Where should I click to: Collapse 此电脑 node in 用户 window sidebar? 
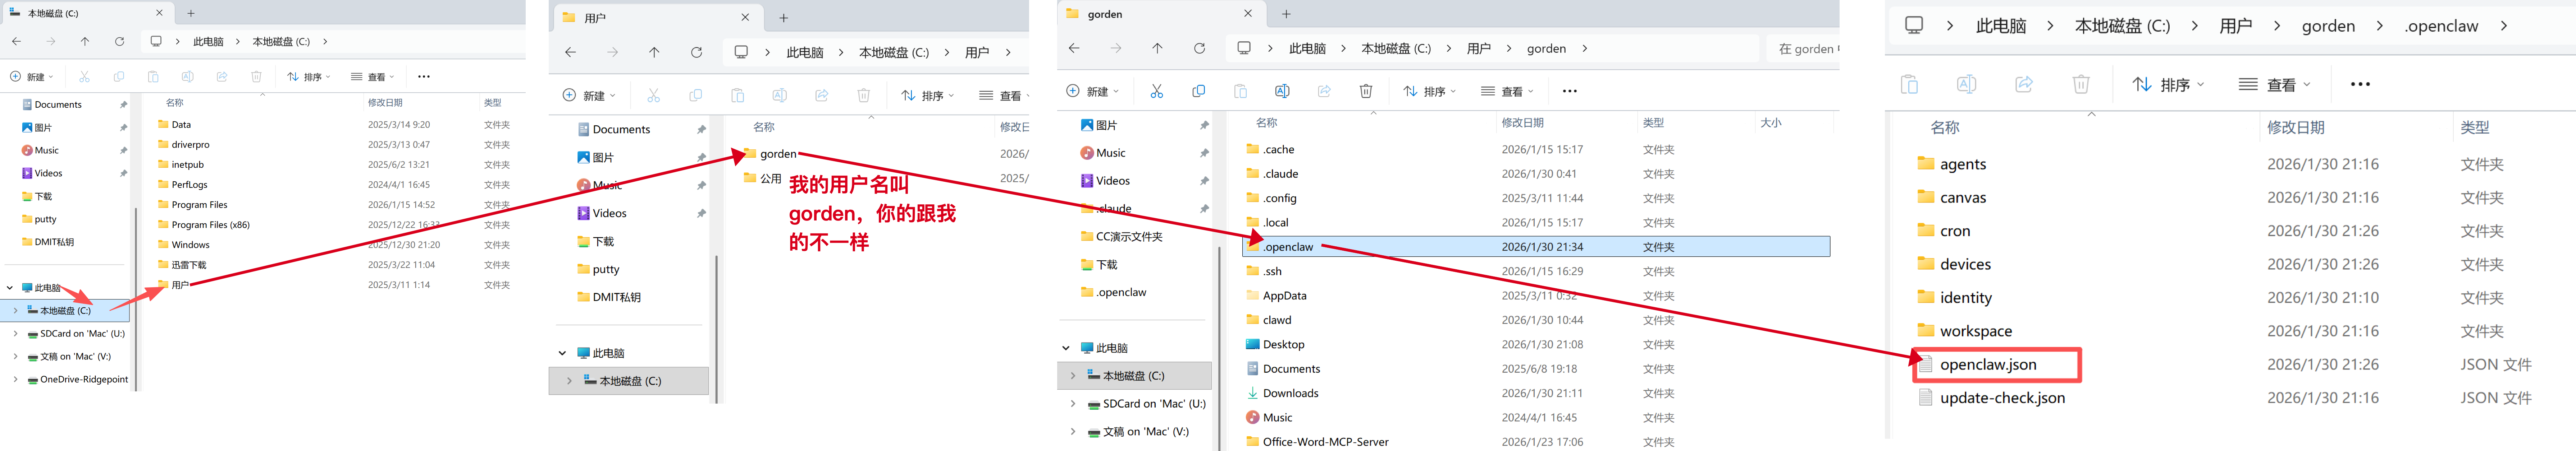coord(563,353)
